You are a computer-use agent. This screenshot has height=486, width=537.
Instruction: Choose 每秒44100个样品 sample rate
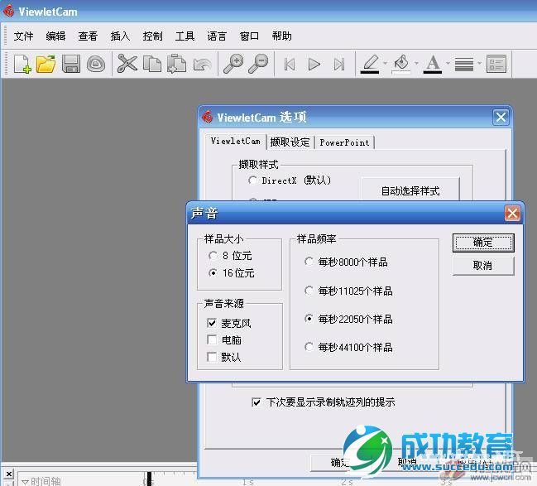tap(310, 347)
